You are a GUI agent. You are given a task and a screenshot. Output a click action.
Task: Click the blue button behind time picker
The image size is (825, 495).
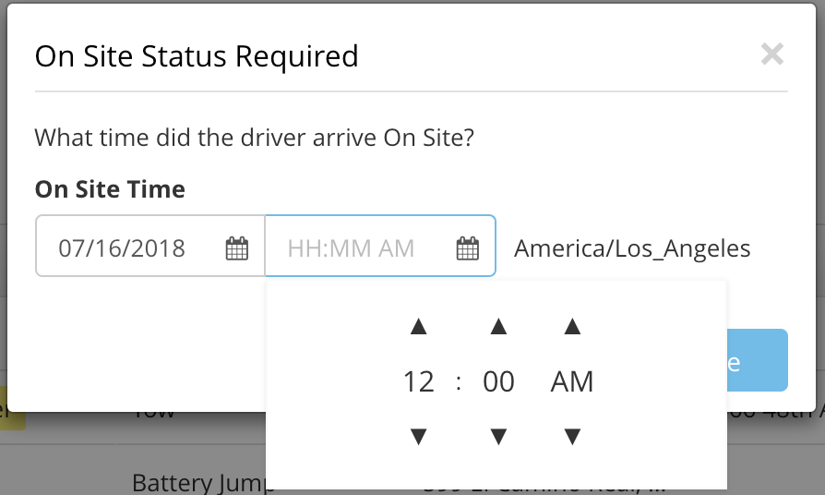(x=757, y=360)
